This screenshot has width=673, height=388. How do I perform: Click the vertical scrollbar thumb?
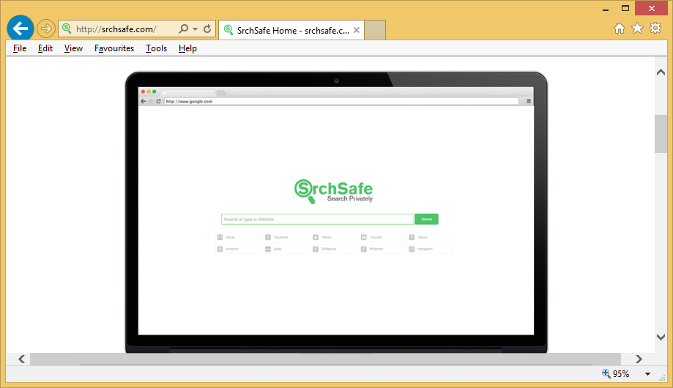tap(661, 134)
